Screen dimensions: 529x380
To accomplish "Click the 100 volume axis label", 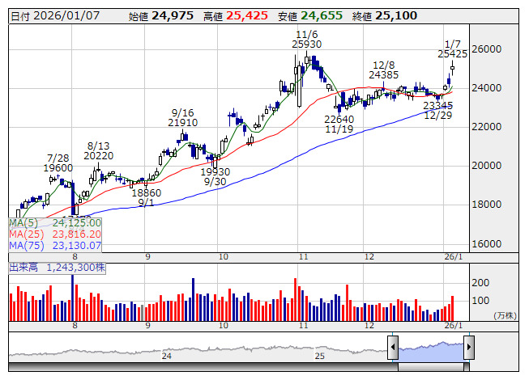I will point(480,301).
